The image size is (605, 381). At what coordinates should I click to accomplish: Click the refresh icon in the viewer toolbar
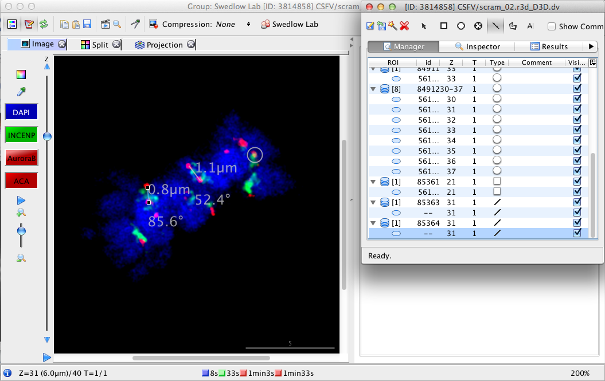pos(43,24)
